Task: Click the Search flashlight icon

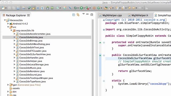Action: pos(110,8)
